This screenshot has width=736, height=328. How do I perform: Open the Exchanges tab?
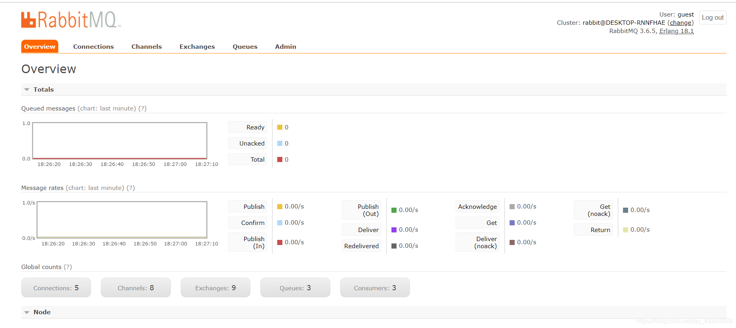197,46
